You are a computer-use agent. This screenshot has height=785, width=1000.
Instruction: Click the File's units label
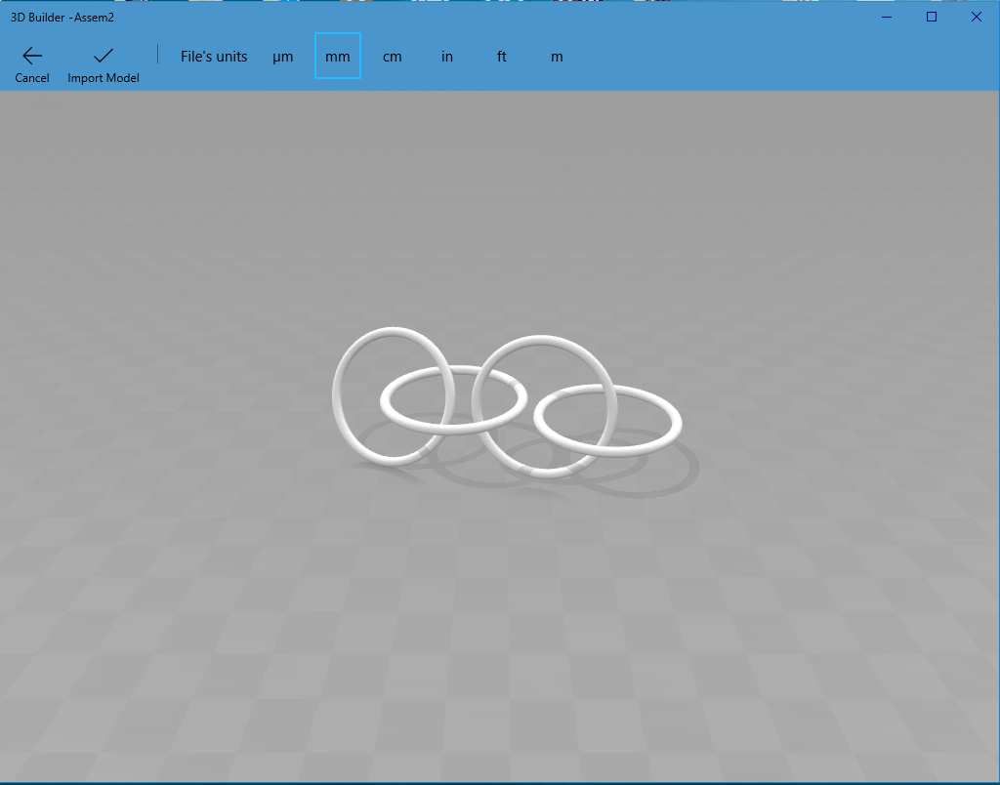click(214, 56)
